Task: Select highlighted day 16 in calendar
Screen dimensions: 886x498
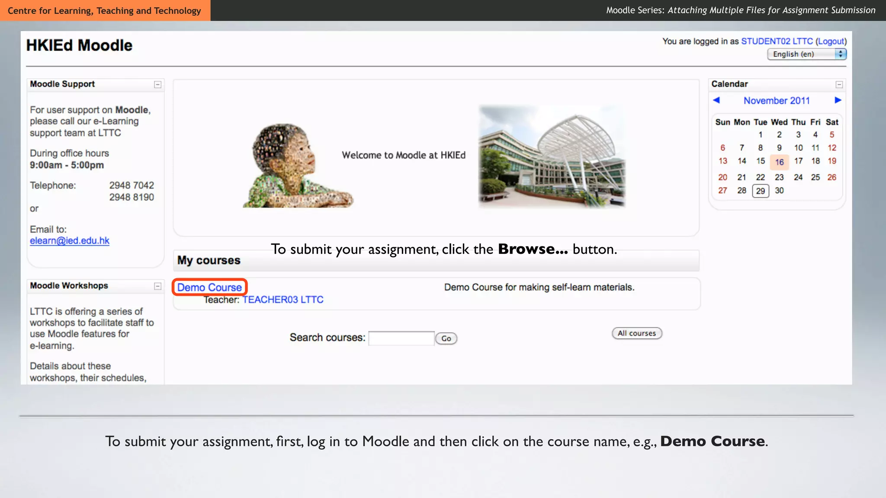Action: coord(779,162)
